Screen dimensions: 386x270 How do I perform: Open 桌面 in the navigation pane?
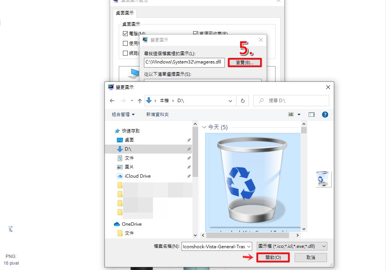tap(129, 140)
